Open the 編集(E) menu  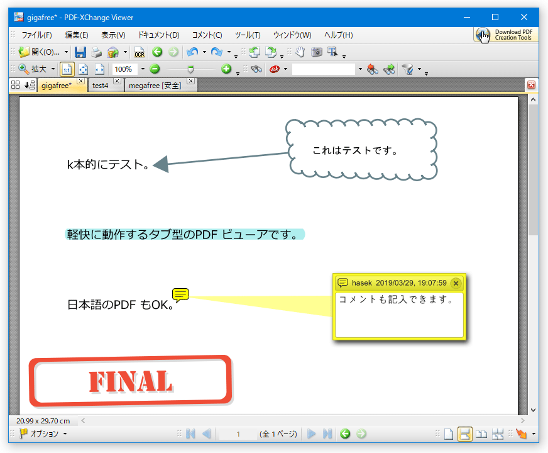[x=77, y=35]
